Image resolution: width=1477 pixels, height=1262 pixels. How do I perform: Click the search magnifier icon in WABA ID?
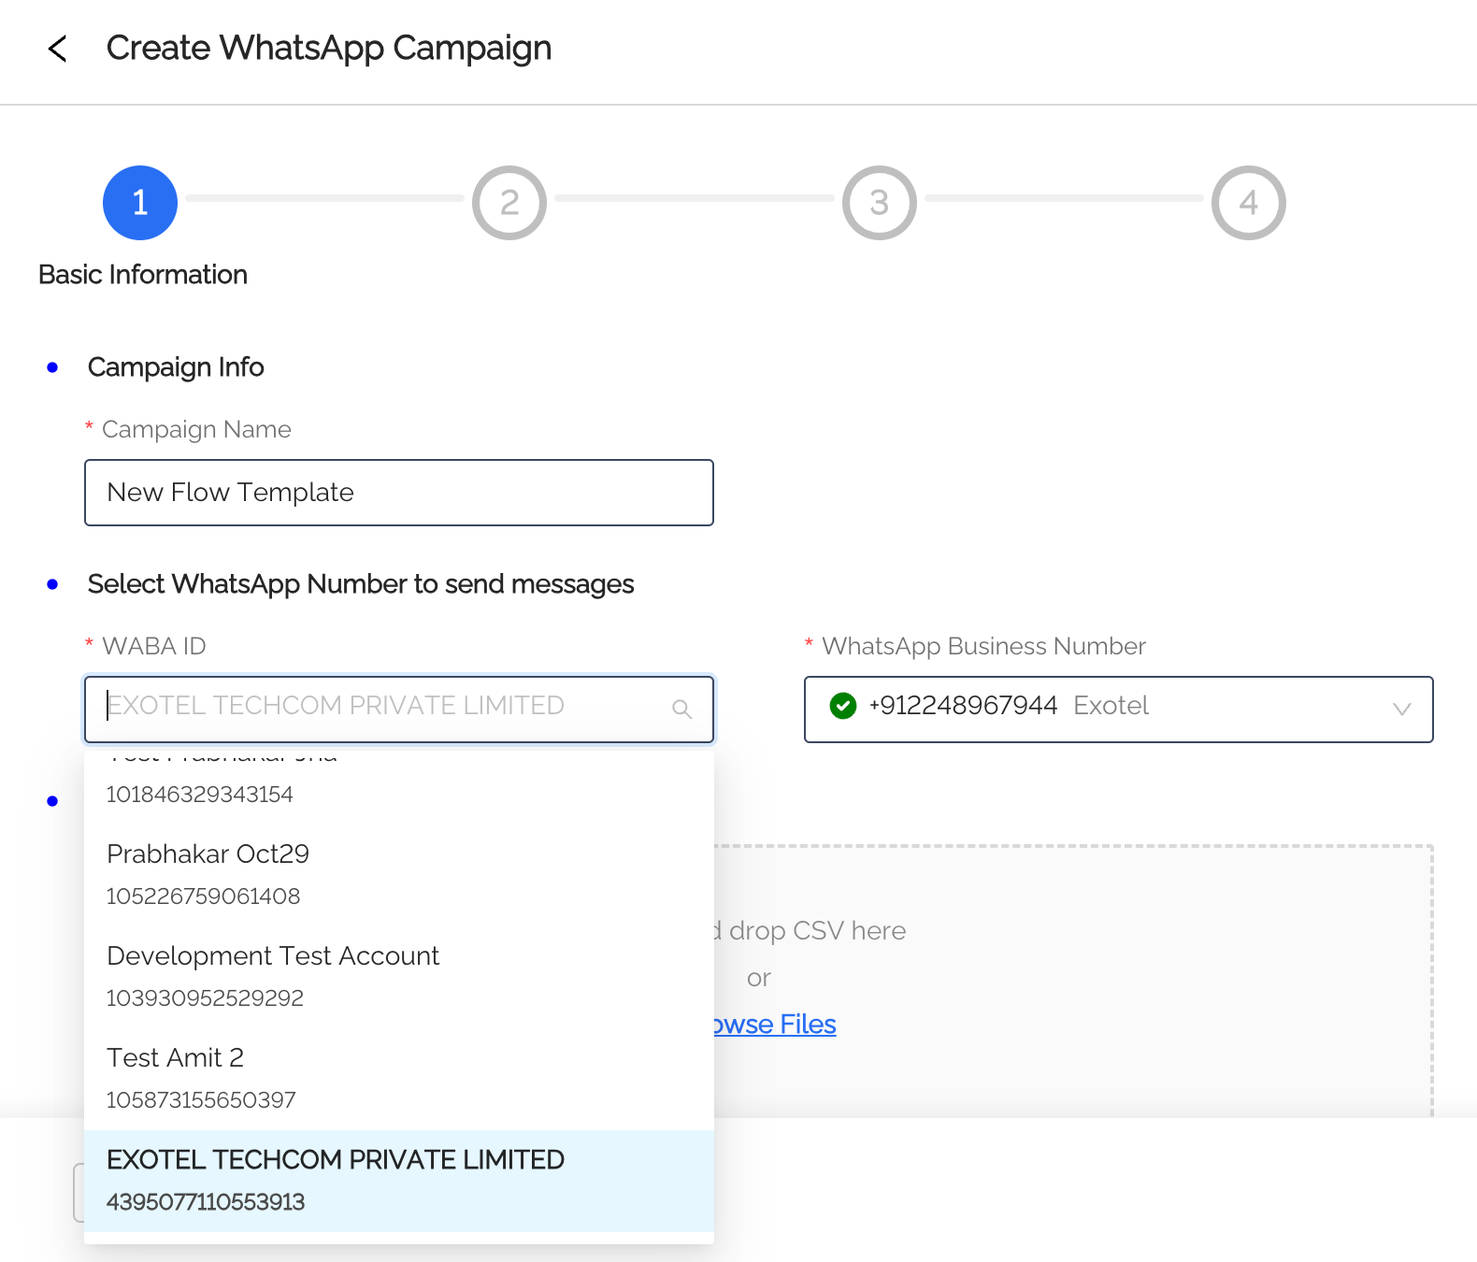682,710
